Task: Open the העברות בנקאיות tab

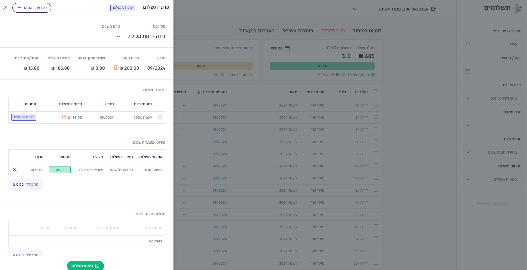Action: [x=257, y=31]
